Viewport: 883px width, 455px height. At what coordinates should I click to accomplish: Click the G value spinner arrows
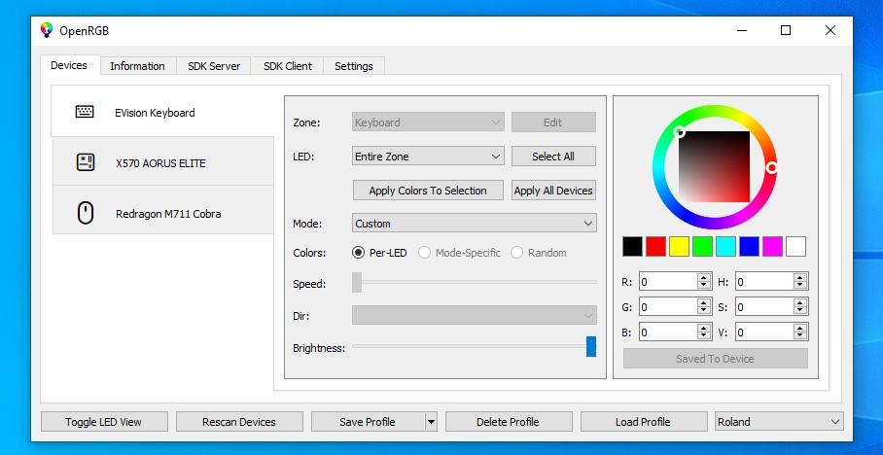click(x=704, y=307)
